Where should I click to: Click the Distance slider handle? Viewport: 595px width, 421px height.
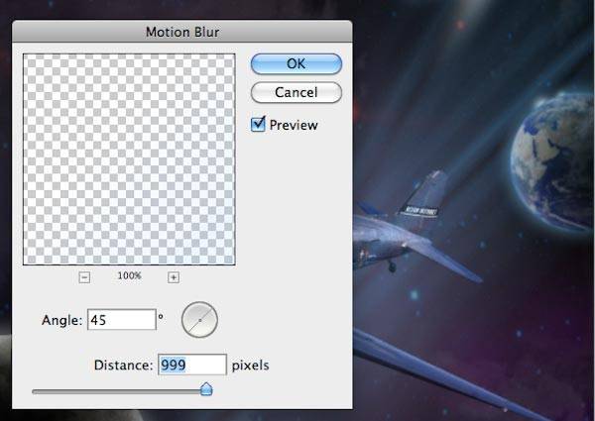pyautogui.click(x=206, y=390)
